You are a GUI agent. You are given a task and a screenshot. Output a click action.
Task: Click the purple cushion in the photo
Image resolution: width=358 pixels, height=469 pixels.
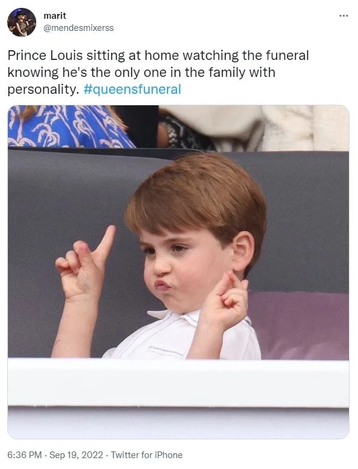pos(298,326)
